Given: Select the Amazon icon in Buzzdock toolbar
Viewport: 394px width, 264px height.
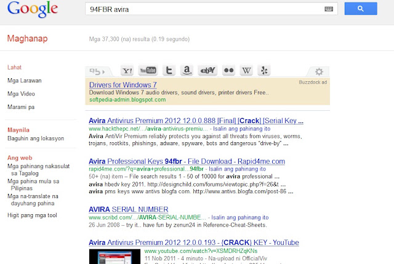Looking at the screenshot, I should click(x=187, y=71).
